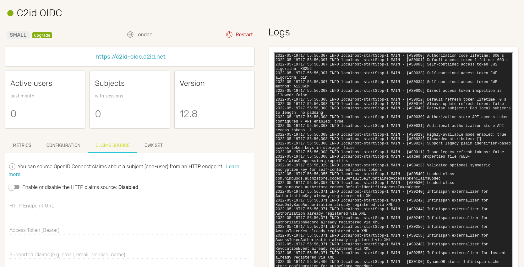
Task: Select the Claims Source tab
Action: tap(112, 145)
